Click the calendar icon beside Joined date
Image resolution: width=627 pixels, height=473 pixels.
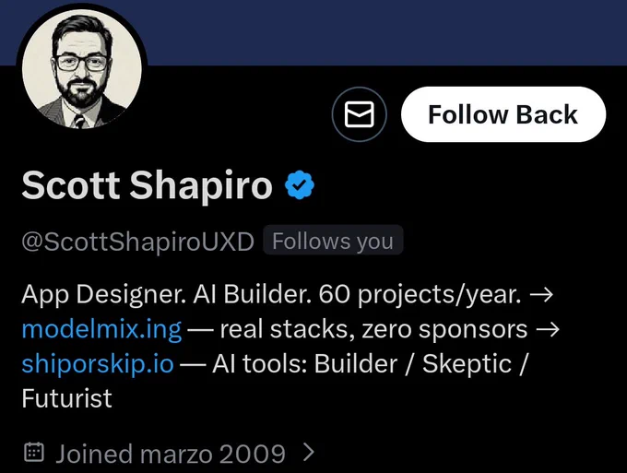[x=33, y=452]
